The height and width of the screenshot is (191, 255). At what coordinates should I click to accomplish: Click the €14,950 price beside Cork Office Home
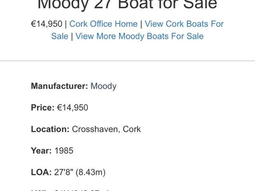coord(46,24)
